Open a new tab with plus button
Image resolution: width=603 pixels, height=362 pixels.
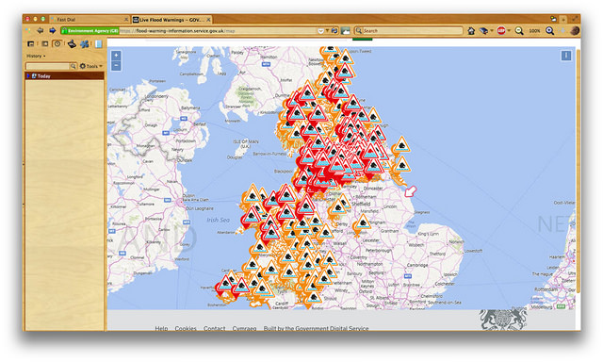(563, 19)
